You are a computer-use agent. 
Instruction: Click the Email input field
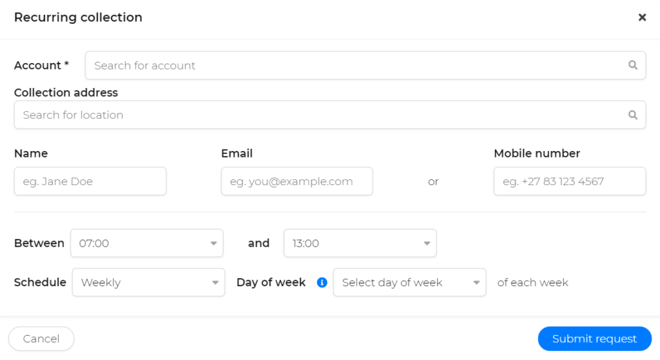tap(296, 181)
